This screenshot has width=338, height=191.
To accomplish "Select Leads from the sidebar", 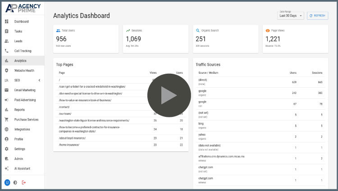I will point(18,41).
